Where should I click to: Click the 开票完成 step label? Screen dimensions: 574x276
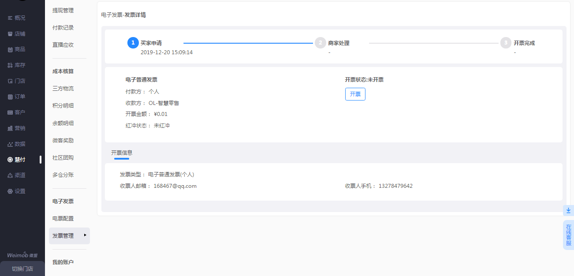point(524,43)
